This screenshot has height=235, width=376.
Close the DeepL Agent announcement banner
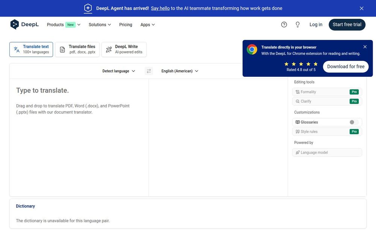coord(362,8)
